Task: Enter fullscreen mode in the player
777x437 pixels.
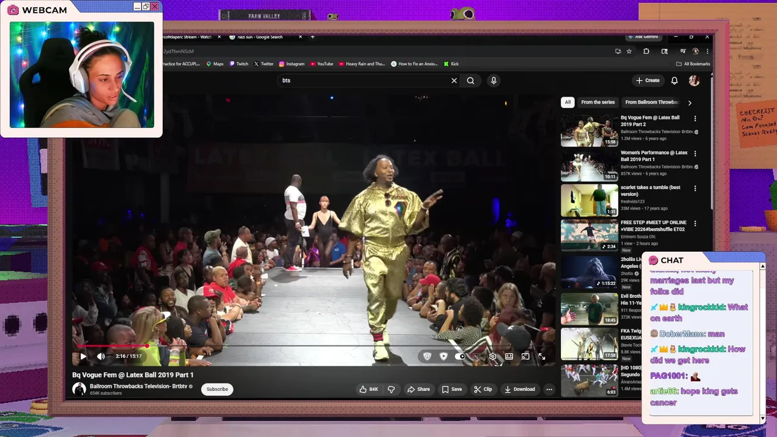Action: point(541,357)
